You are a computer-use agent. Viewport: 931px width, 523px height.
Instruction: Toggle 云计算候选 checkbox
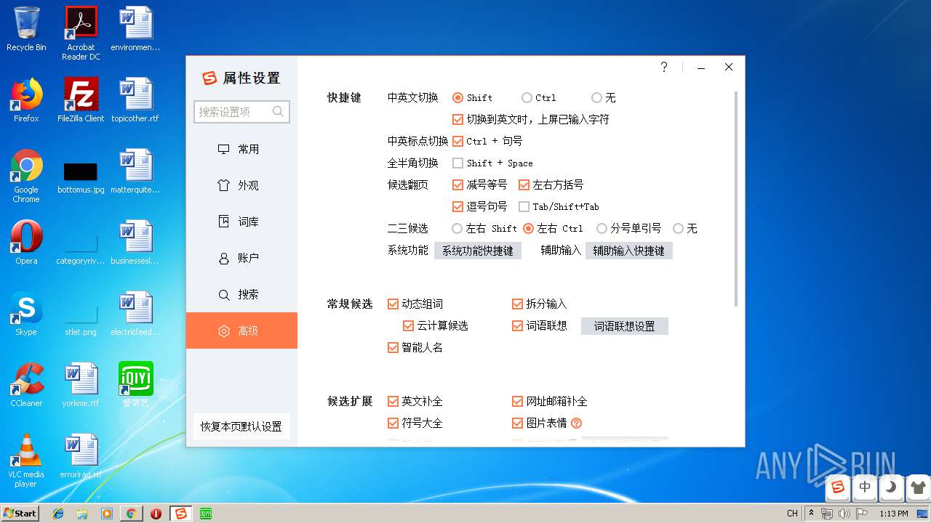tap(409, 325)
